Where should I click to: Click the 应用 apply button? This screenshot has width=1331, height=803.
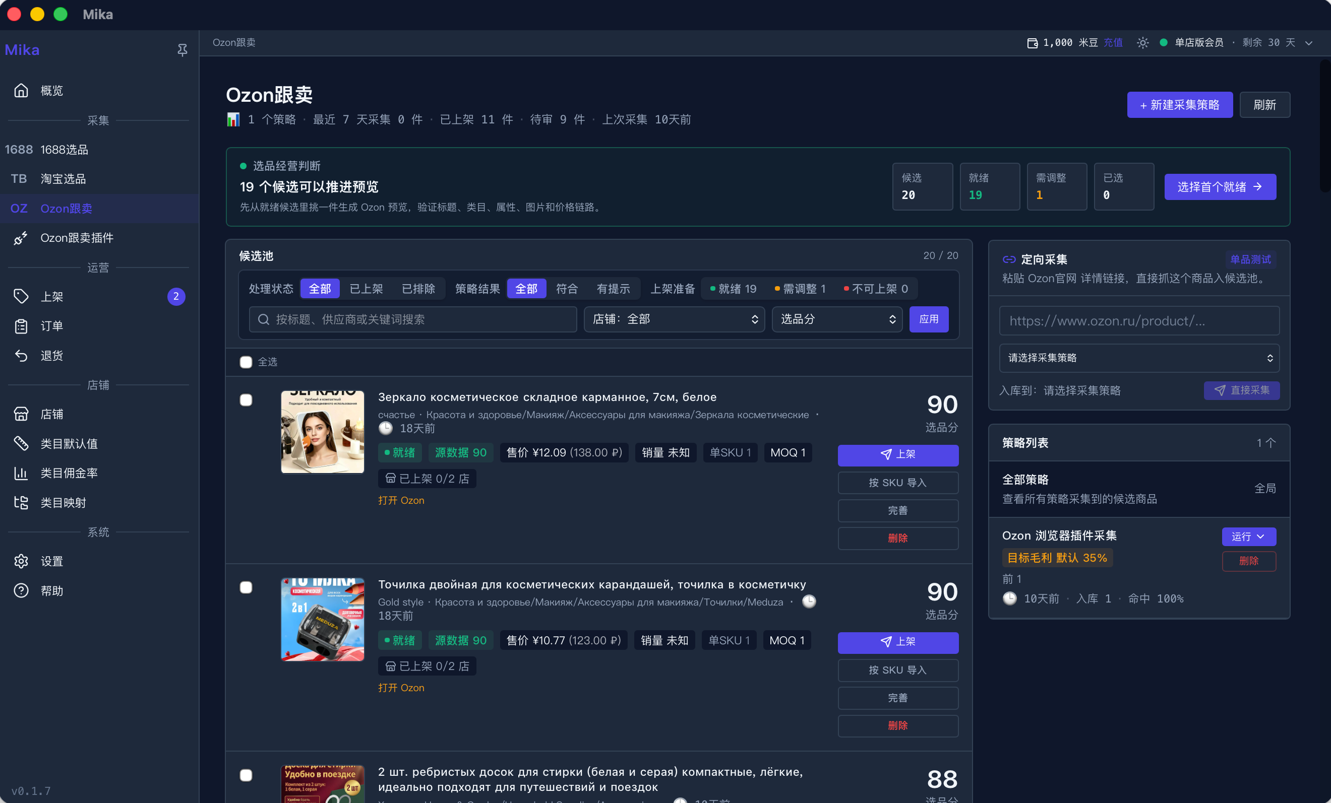pyautogui.click(x=929, y=319)
